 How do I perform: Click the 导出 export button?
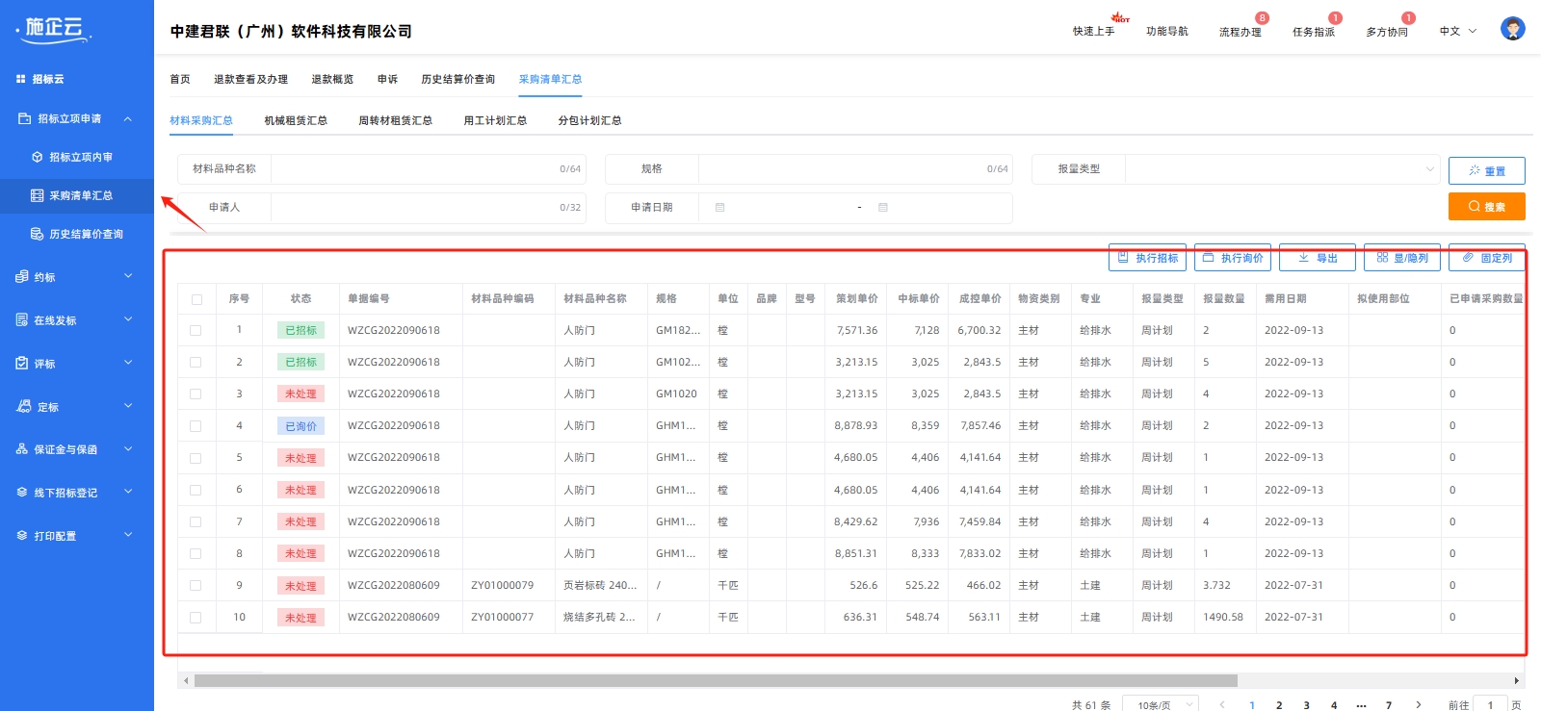click(1317, 258)
